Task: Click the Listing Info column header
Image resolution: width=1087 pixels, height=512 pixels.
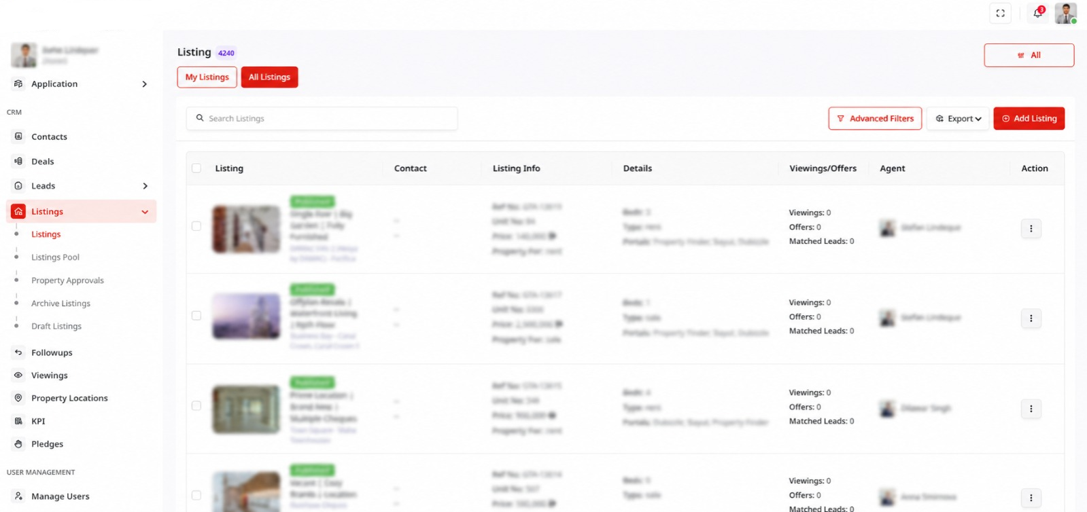Action: click(516, 168)
